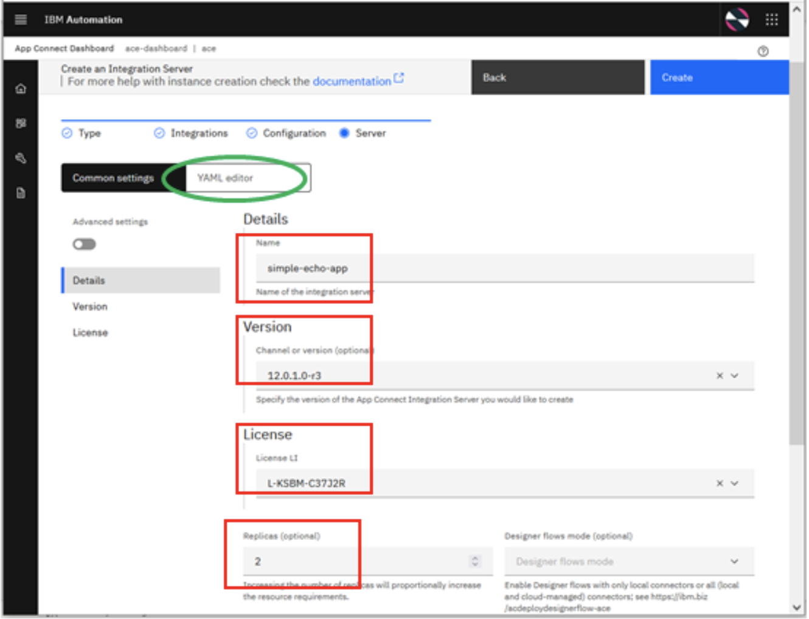The image size is (809, 619).
Task: Go to the Type step
Action: tap(82, 133)
